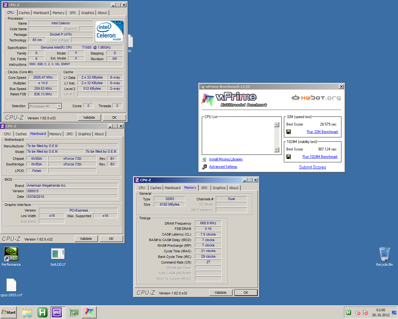This screenshot has height=319, width=398.
Task: Open Memory tab in Mainboard CPU-Z window
Action: pyautogui.click(x=55, y=134)
